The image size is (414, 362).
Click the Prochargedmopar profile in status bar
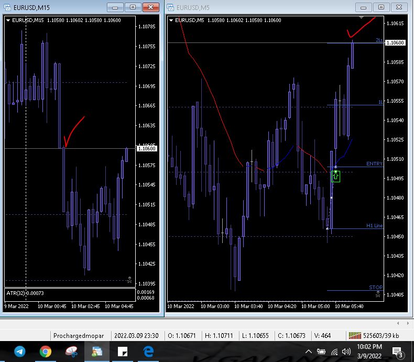coord(79,336)
